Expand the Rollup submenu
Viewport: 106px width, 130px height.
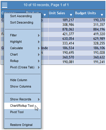pyautogui.click(x=23, y=61)
